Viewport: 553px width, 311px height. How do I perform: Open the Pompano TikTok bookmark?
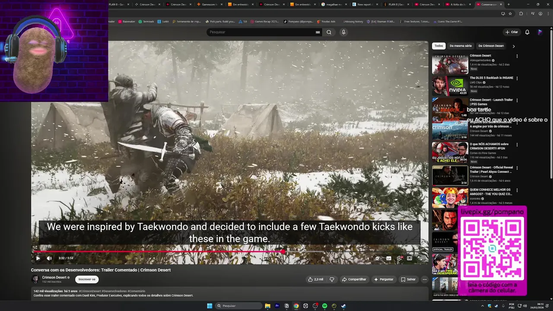[x=299, y=21]
